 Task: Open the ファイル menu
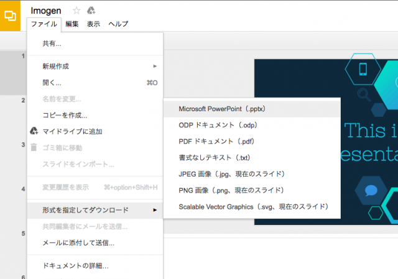point(44,24)
